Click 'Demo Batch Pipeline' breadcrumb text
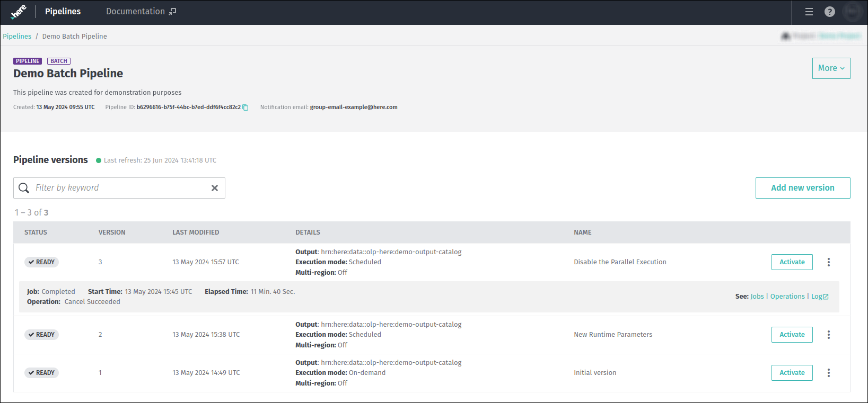868x403 pixels. 74,37
